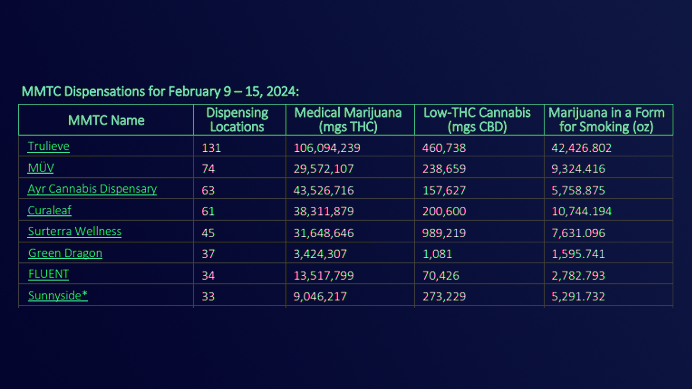Select Surterra's 989,219 CBD value cell
This screenshot has height=389, width=692.
point(479,232)
